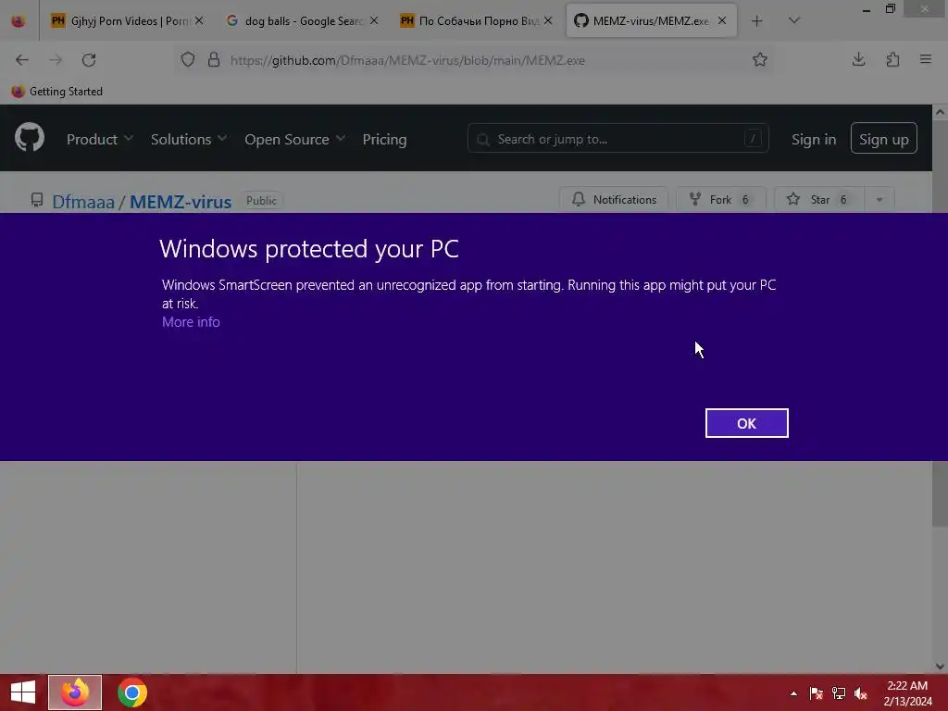This screenshot has height=711, width=948.
Task: Open the Windows Start menu
Action: click(x=23, y=692)
